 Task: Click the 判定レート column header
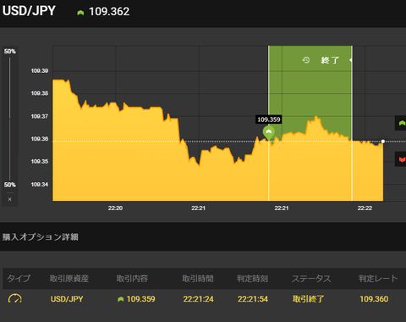coord(378,279)
